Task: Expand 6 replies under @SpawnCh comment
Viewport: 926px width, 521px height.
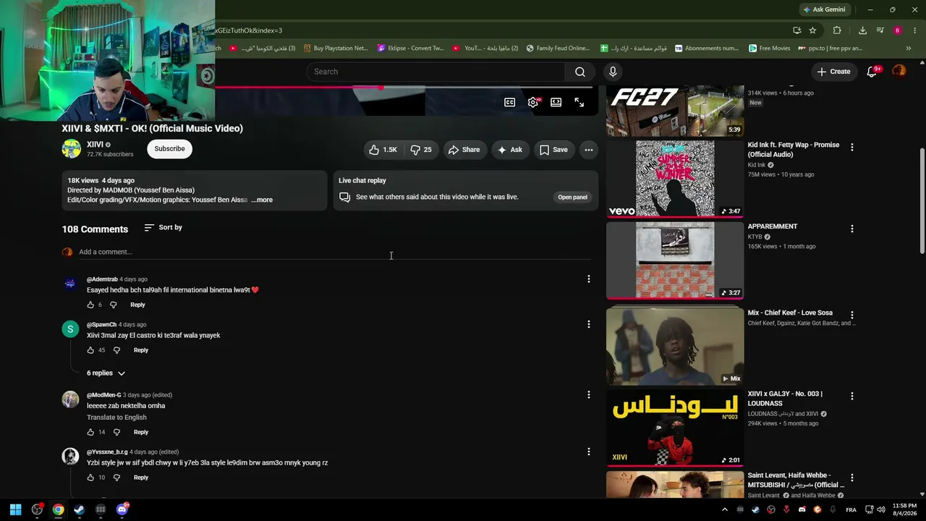Action: tap(106, 373)
